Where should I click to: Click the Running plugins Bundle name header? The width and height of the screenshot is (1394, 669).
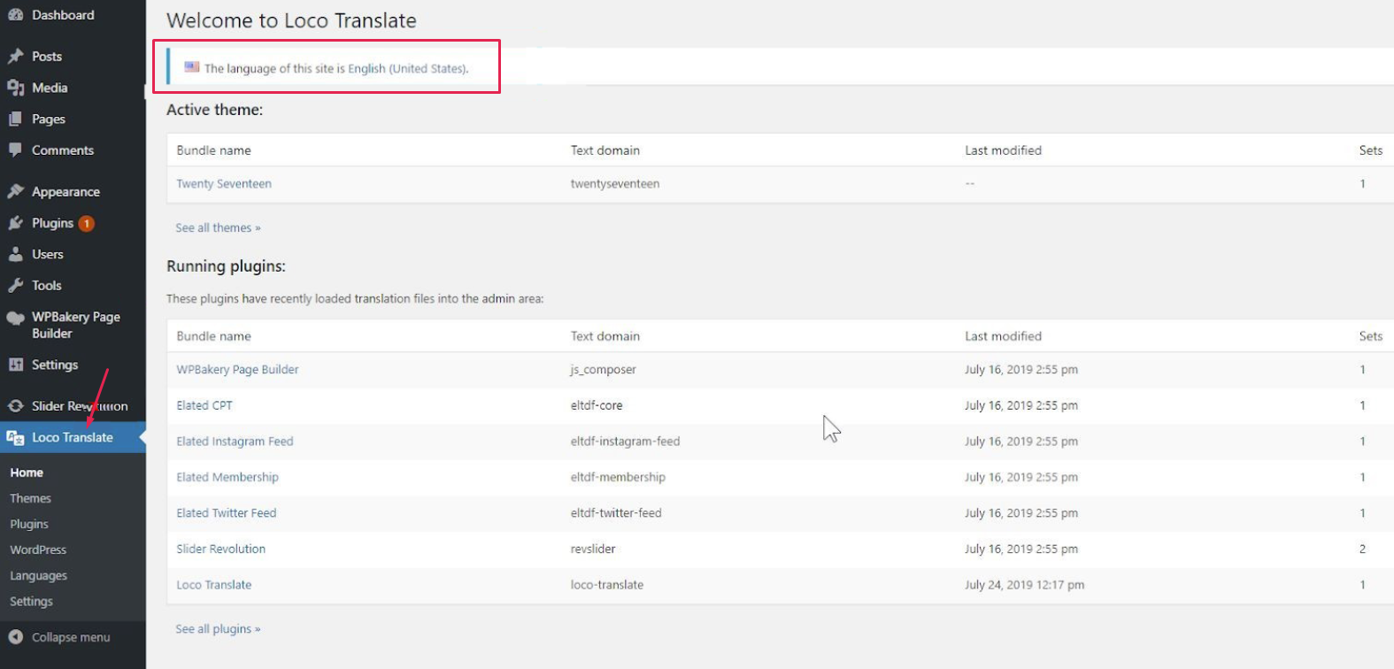tap(213, 336)
